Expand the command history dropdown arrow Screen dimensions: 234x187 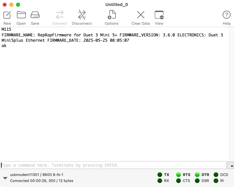tap(230, 165)
